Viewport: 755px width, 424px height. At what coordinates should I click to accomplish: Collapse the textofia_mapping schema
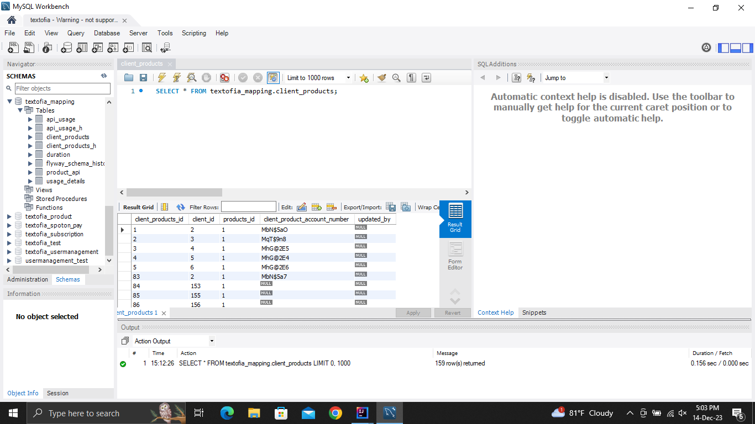[x=9, y=102]
